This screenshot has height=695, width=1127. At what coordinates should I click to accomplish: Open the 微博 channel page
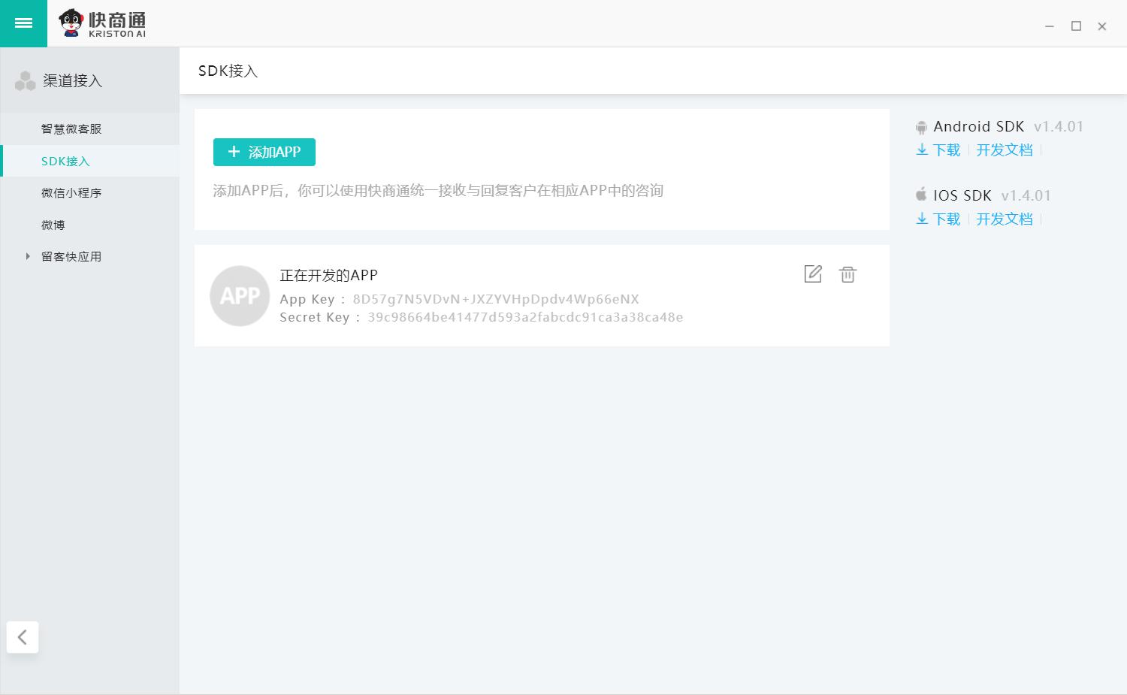[x=53, y=225]
